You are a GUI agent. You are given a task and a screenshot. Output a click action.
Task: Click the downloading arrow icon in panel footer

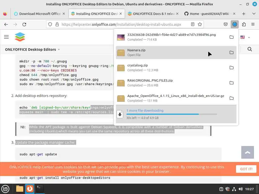pos(120,114)
